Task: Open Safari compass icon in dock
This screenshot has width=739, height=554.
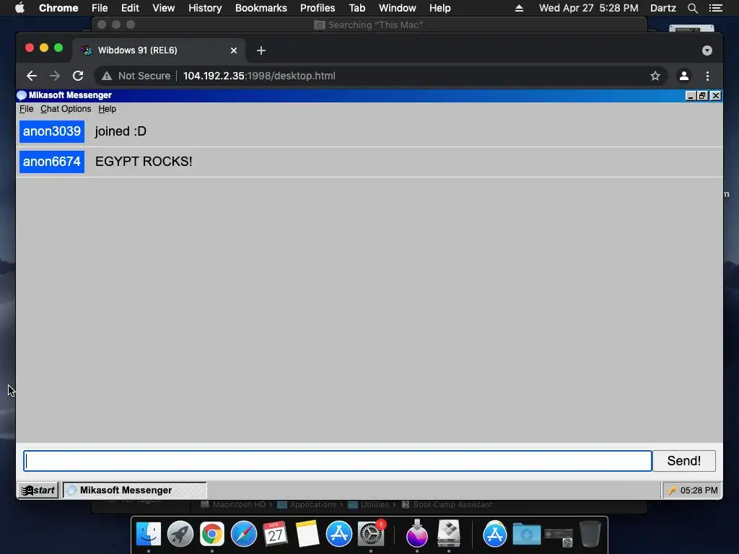Action: (x=244, y=535)
